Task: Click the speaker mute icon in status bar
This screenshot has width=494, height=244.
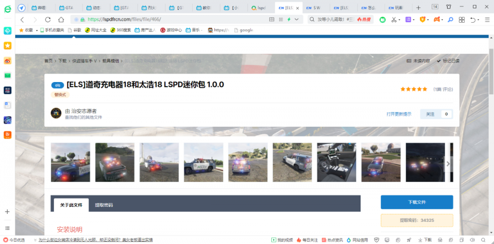Action: [472, 240]
